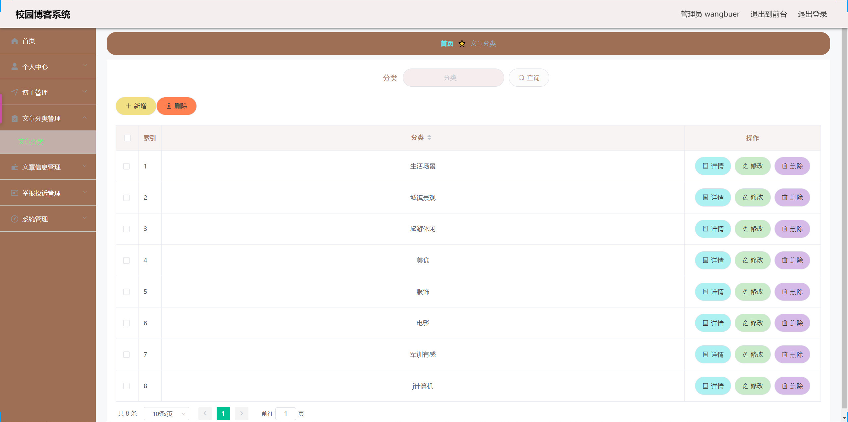Open the 10条/页 page size dropdown
848x422 pixels.
(x=167, y=413)
